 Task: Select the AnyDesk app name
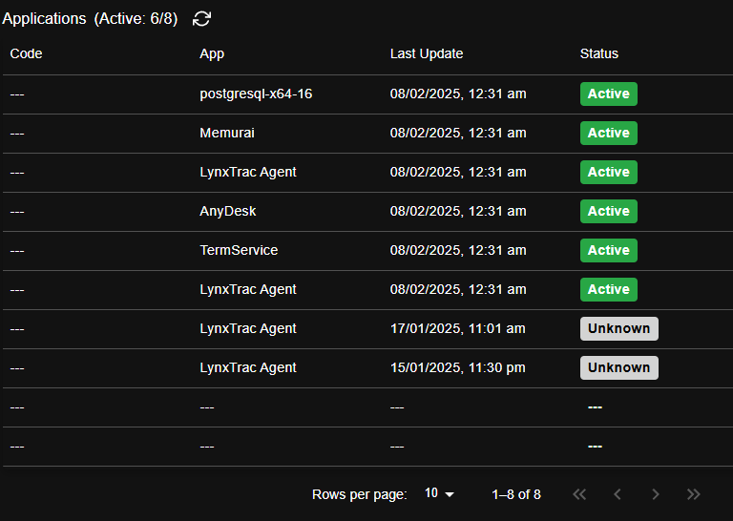(x=228, y=211)
